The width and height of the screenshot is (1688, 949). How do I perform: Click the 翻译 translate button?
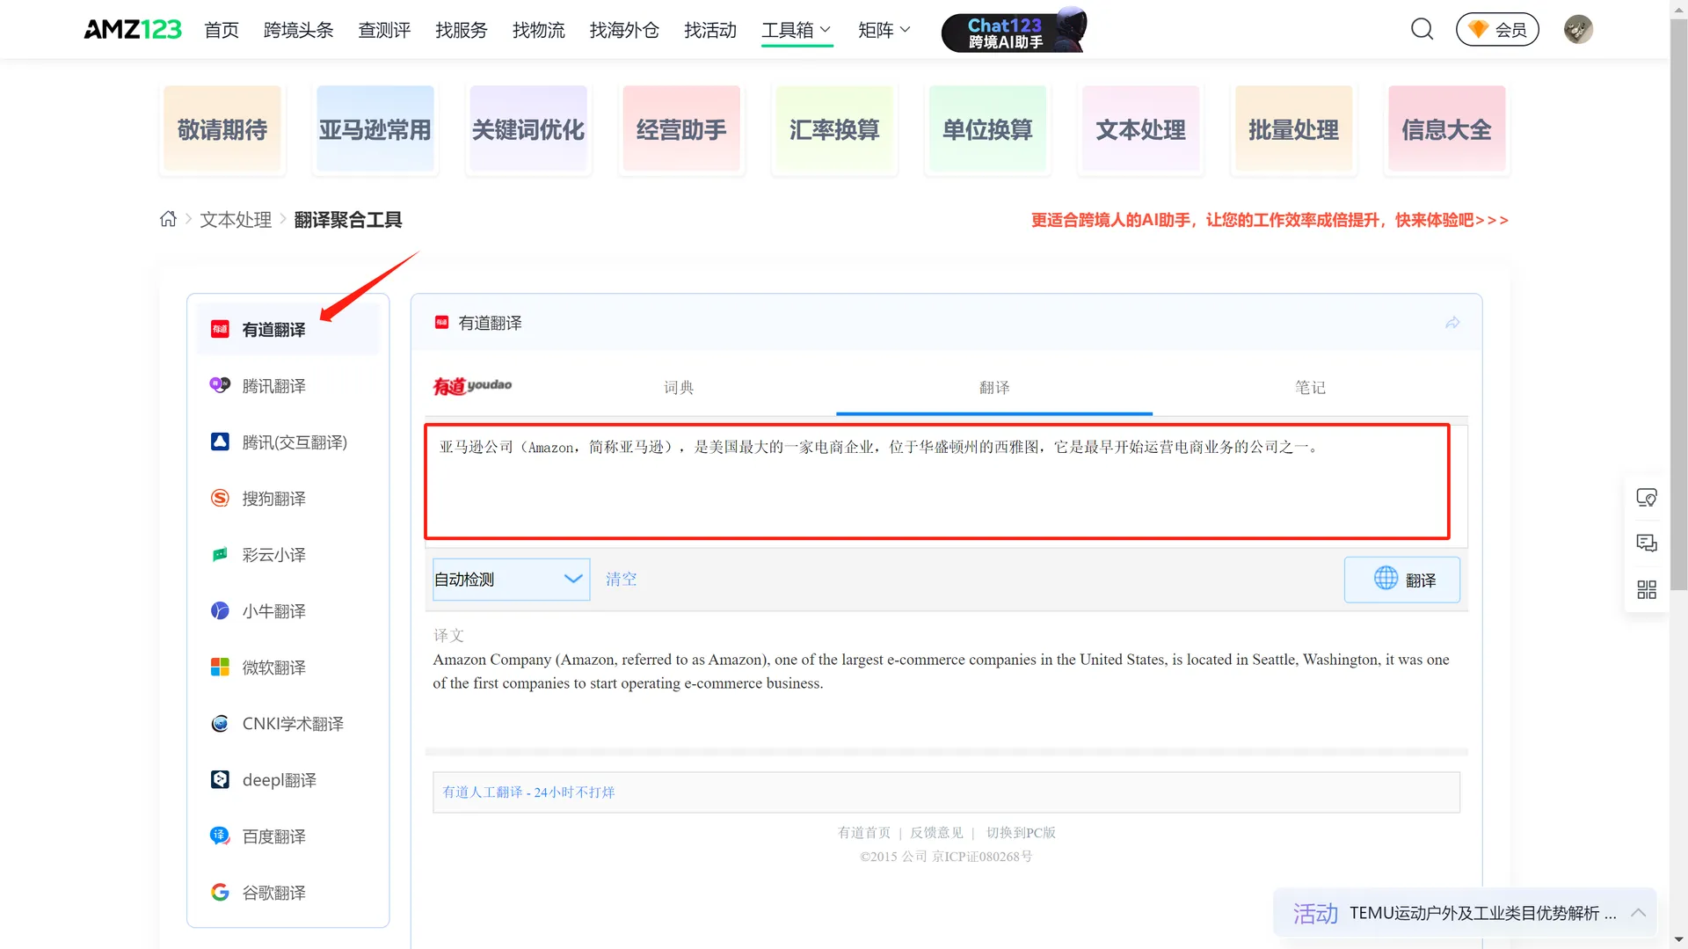[1402, 580]
